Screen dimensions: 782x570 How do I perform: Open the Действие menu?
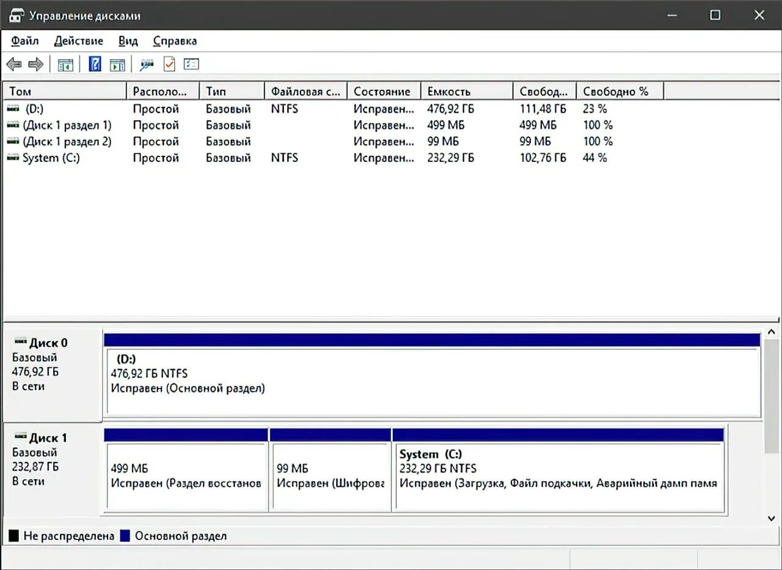78,41
